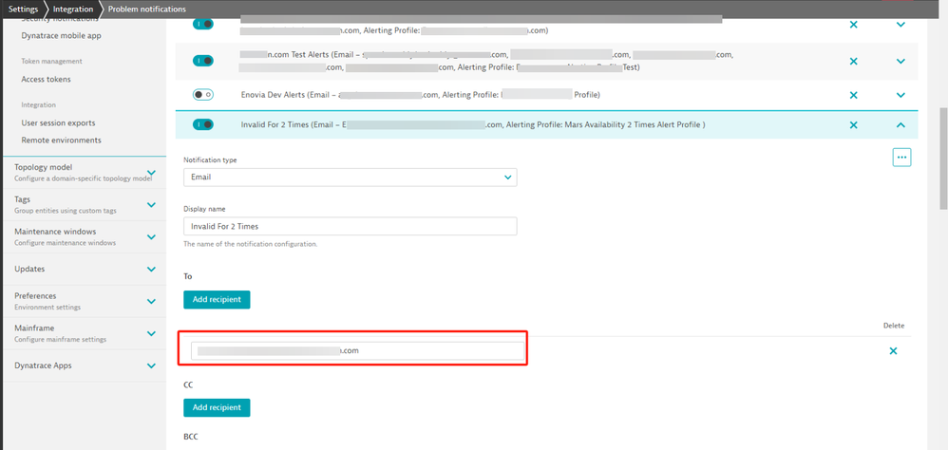
Task: Open the three-dots more options menu
Action: (x=901, y=158)
